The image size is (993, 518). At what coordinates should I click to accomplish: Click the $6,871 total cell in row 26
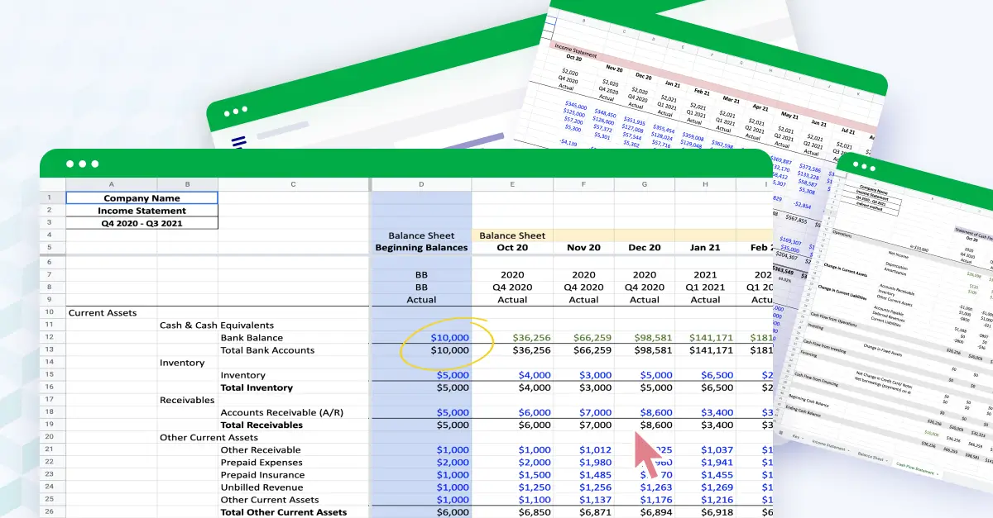point(583,512)
